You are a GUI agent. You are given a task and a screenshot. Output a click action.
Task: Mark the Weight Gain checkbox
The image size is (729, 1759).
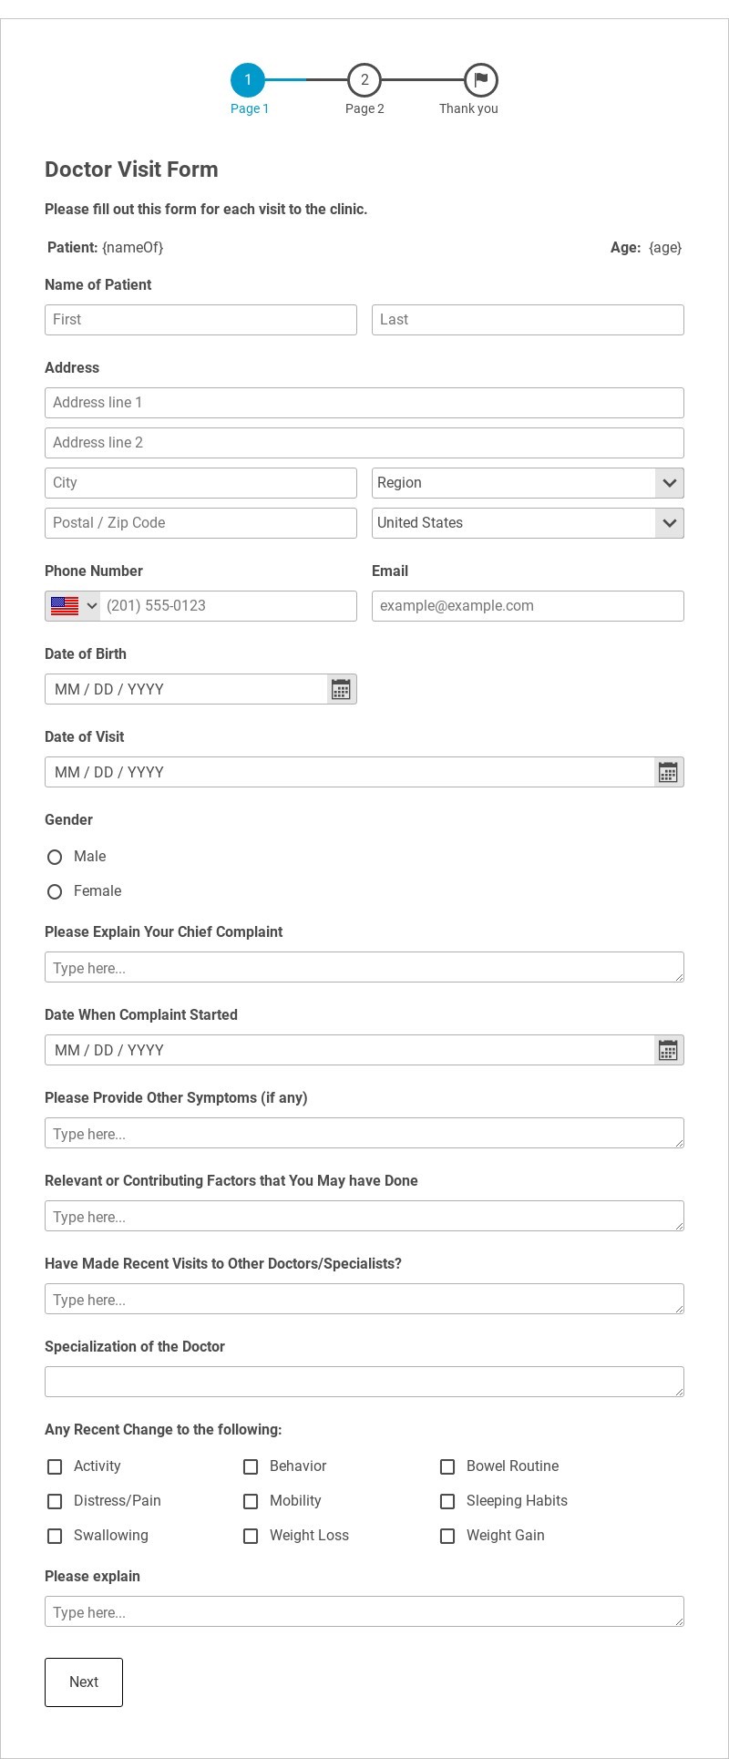click(x=447, y=1536)
